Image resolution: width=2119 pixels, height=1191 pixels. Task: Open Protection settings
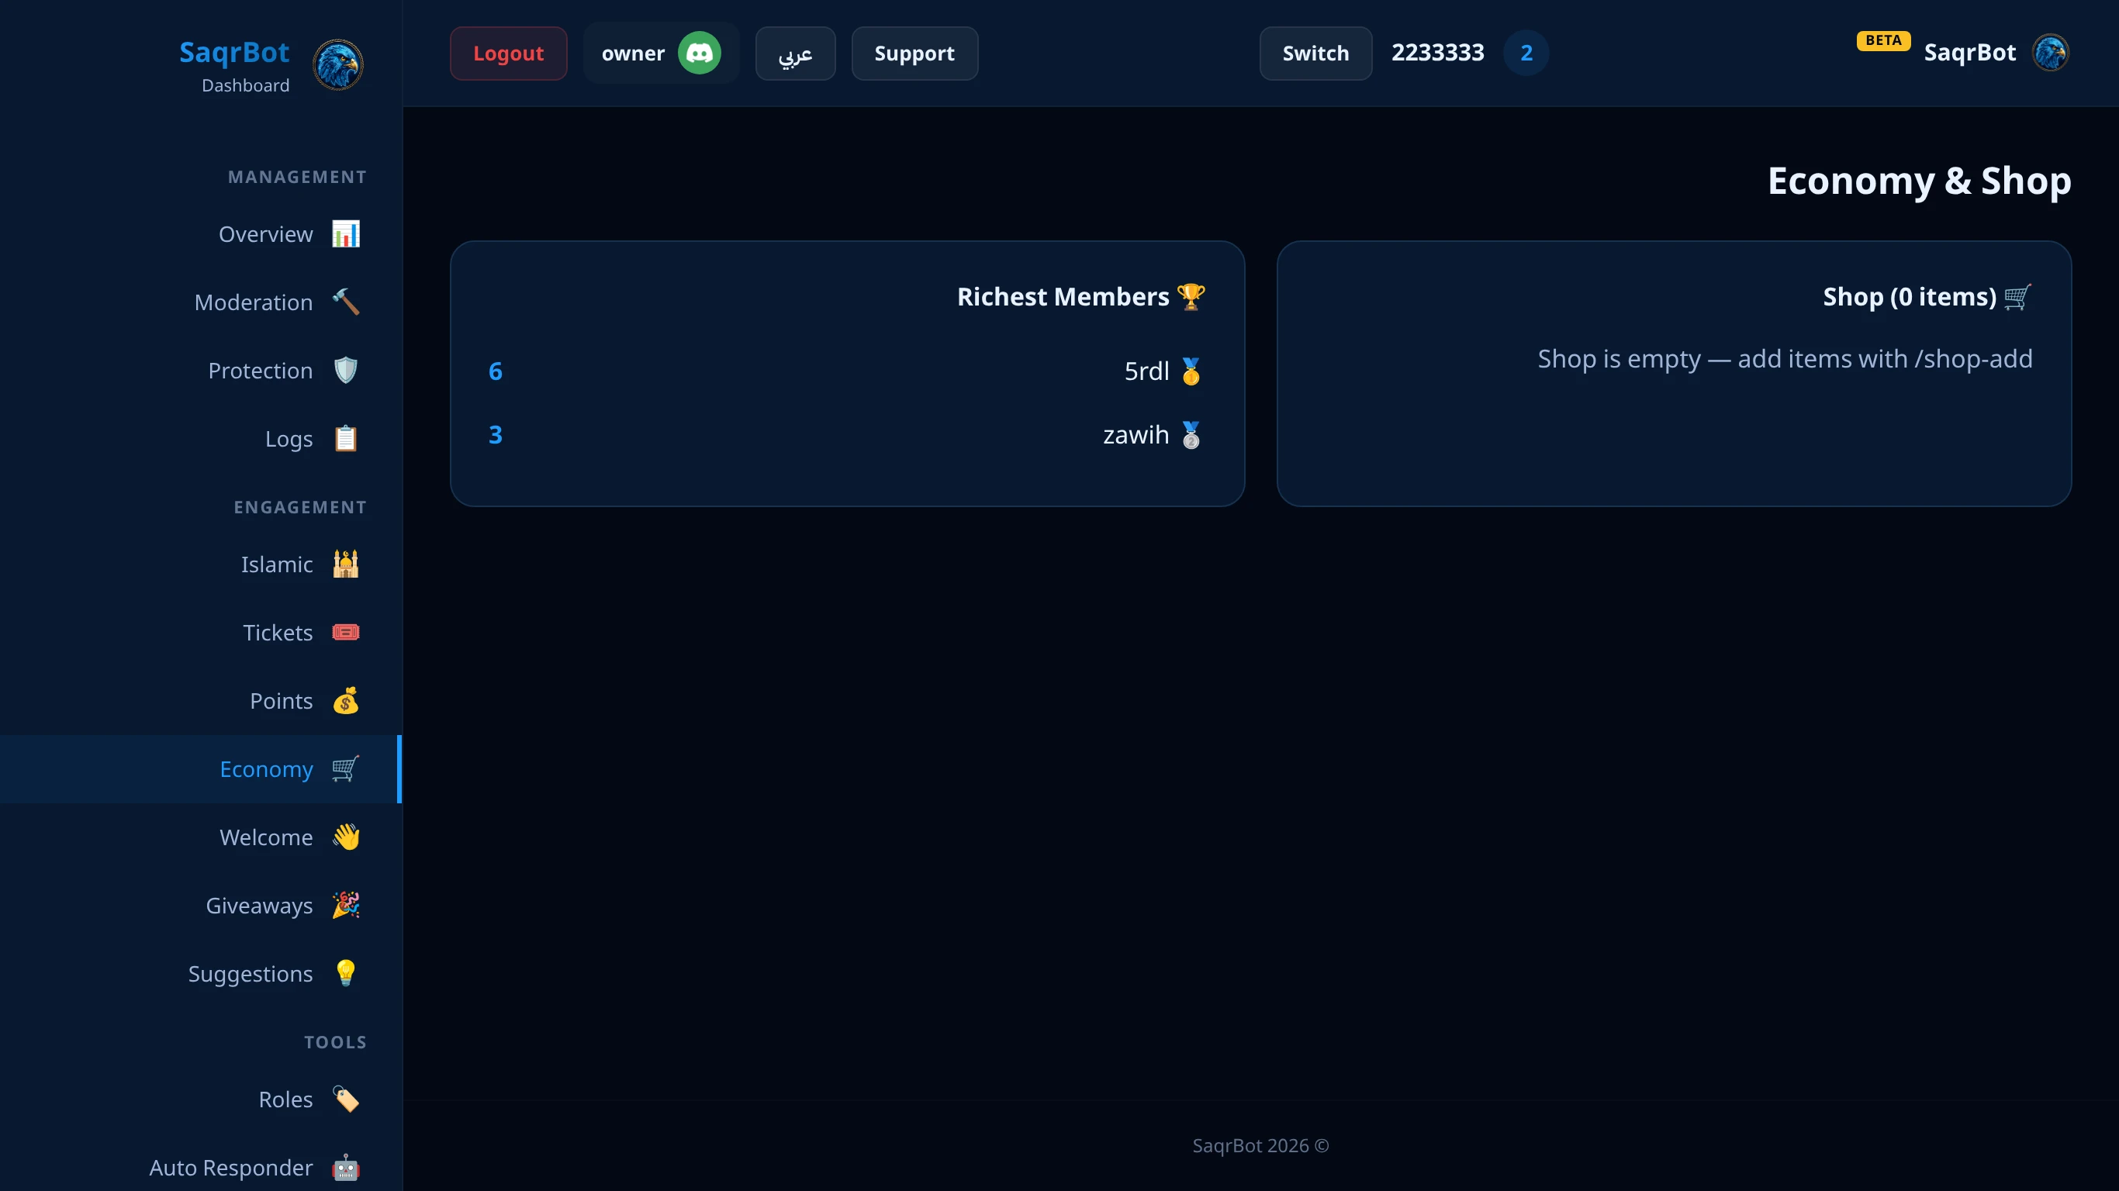pos(201,371)
